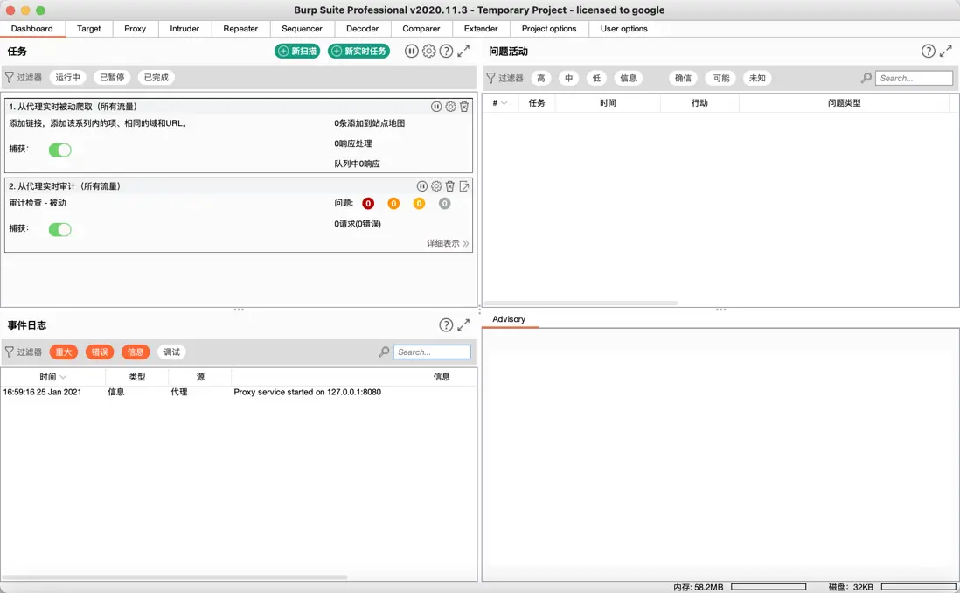Switch to Proxy tab

(x=135, y=29)
